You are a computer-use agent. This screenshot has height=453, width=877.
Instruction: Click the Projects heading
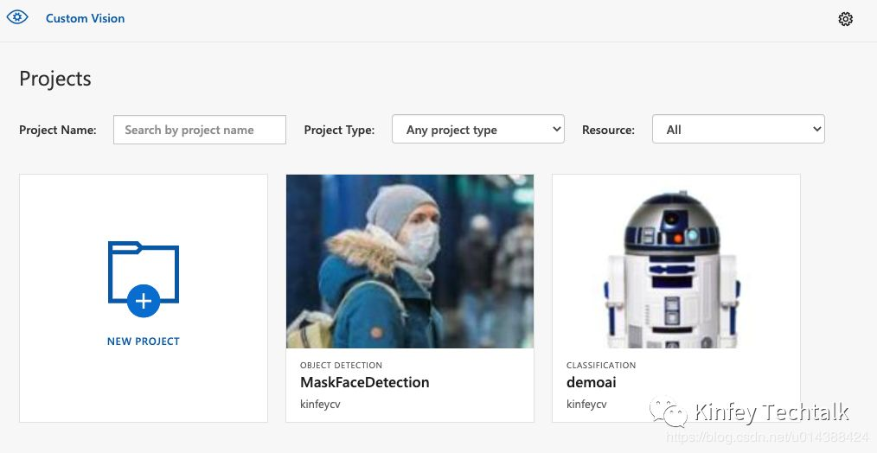[54, 79]
